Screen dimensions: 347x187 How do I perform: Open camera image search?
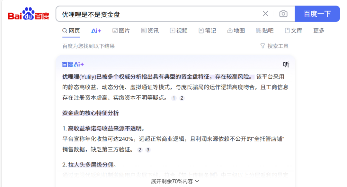coord(283,13)
